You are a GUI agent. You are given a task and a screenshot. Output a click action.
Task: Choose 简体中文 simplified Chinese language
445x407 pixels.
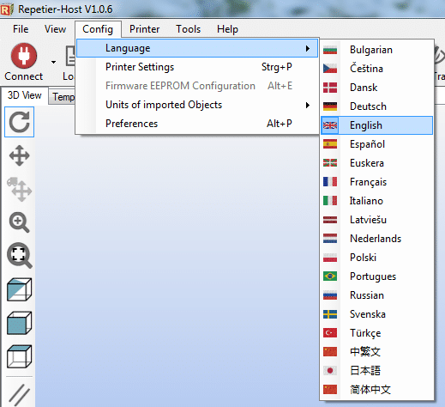(x=376, y=390)
